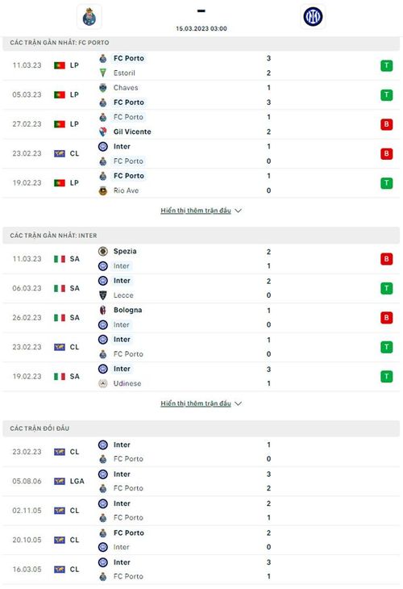The image size is (403, 589).
Task: Open the Spezia vs Inter match row
Action: pyautogui.click(x=201, y=259)
